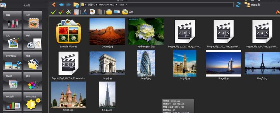Click the trash can delete button

click(76, 12)
